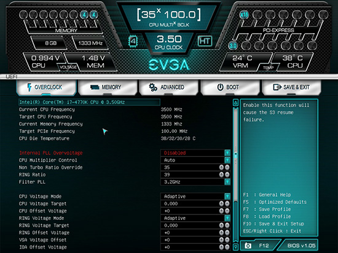Open the Advanced tab
338x253 pixels.
[169, 87]
